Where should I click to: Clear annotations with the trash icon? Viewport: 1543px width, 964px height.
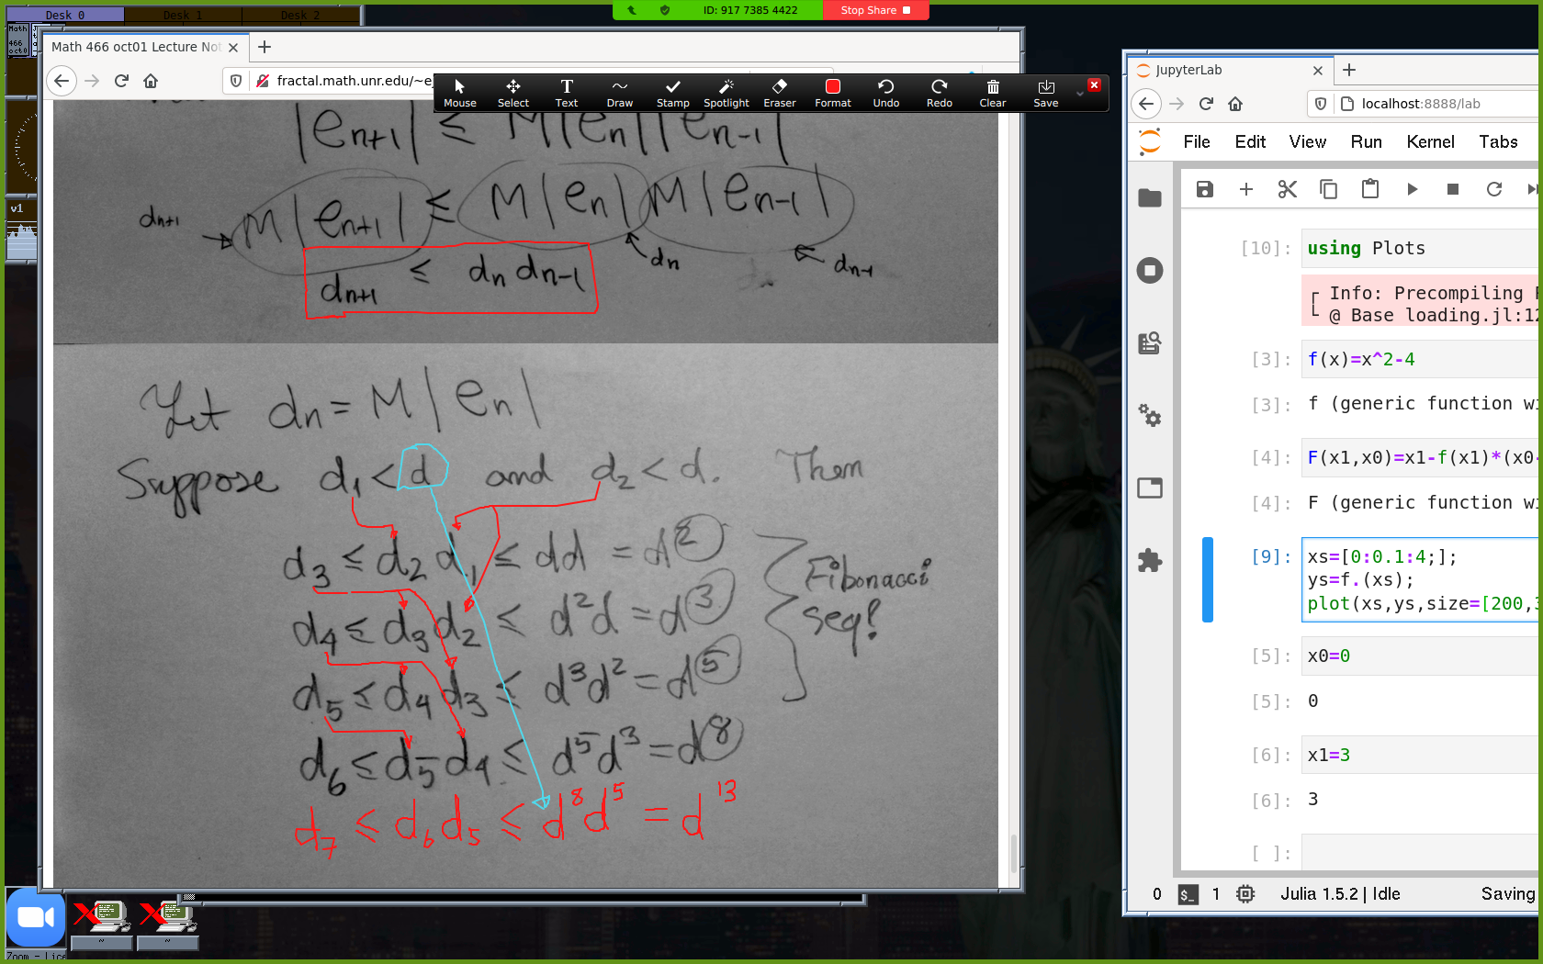(992, 93)
